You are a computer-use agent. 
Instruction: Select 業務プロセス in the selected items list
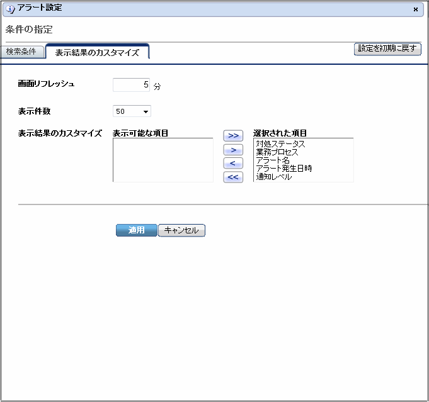click(277, 152)
